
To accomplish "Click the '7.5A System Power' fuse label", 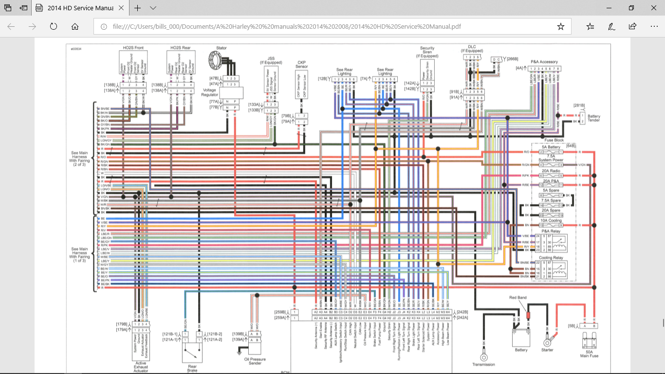I will (552, 158).
